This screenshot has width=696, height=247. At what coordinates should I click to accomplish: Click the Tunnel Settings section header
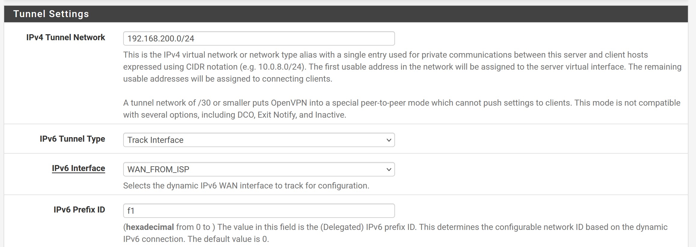click(x=51, y=14)
